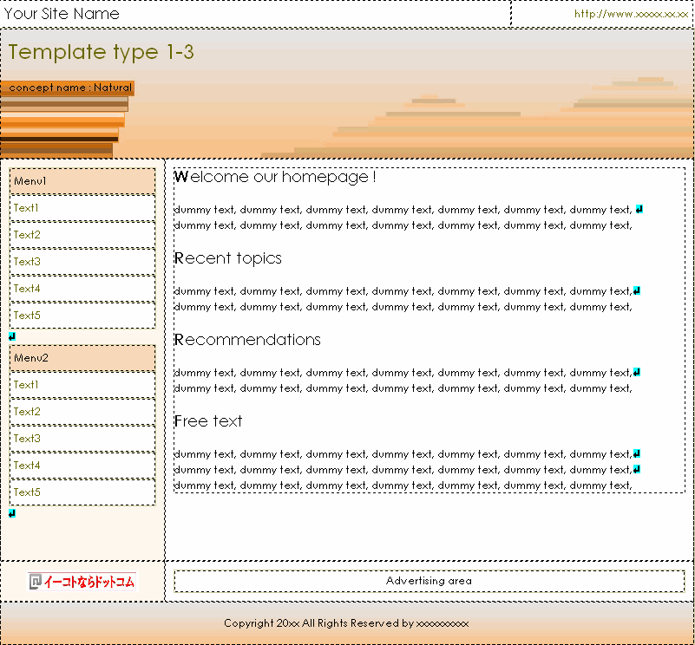Click the Your Site Name title
Screen dimensions: 695x645
pos(62,14)
